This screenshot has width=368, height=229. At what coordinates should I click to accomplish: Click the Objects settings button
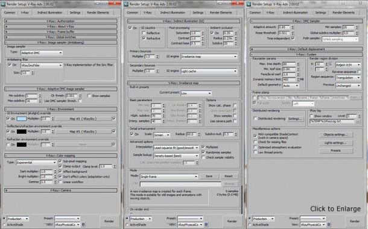click(x=335, y=134)
